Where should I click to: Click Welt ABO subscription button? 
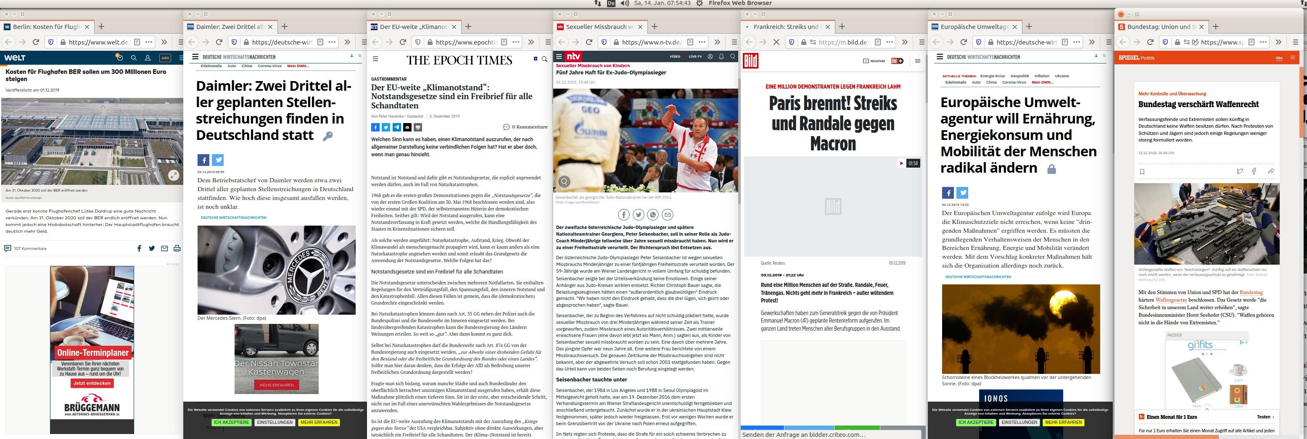(x=165, y=58)
